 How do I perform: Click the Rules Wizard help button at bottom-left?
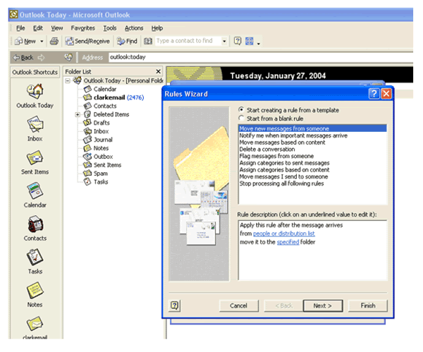click(175, 305)
